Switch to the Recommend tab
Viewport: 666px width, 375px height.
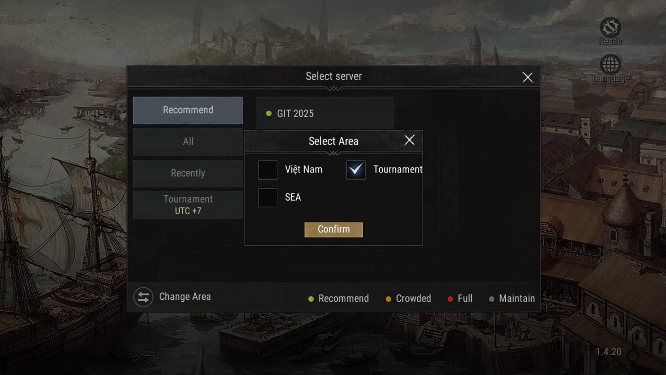(188, 110)
